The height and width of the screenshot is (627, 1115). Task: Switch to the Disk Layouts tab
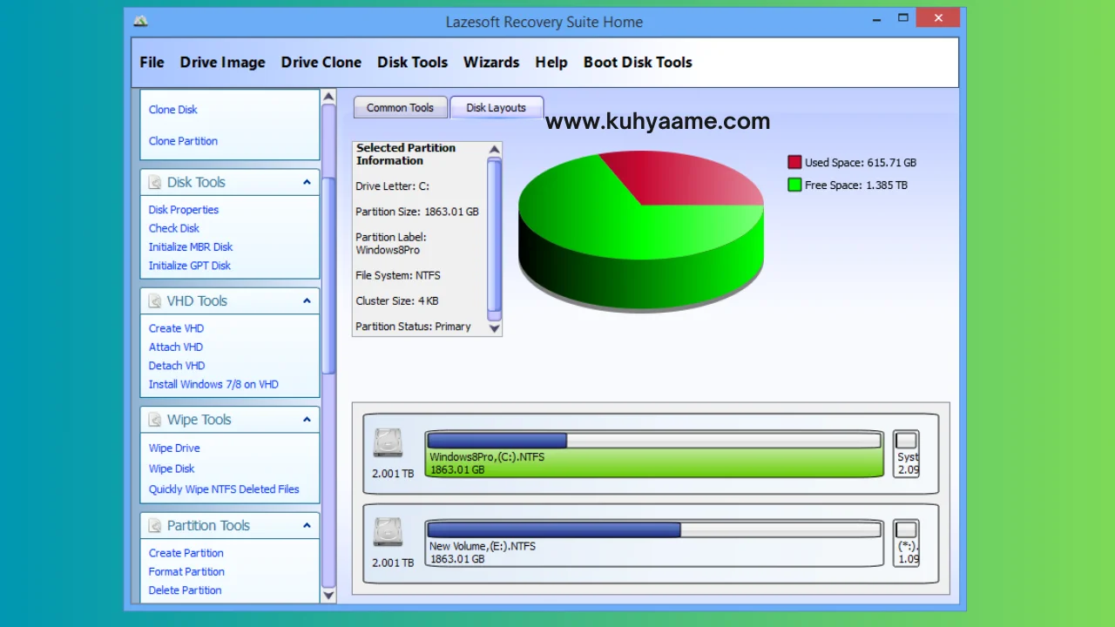[x=496, y=108]
